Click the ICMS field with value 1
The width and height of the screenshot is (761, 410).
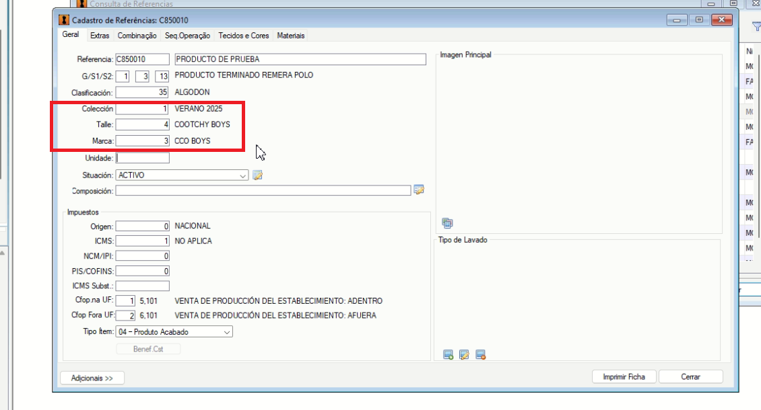pos(142,241)
